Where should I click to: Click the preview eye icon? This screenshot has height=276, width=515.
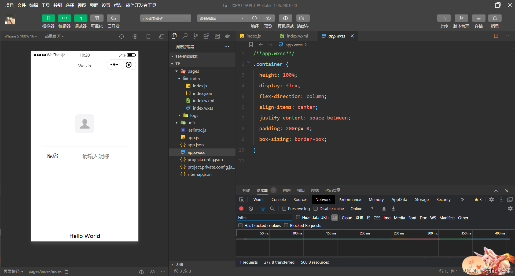(268, 18)
